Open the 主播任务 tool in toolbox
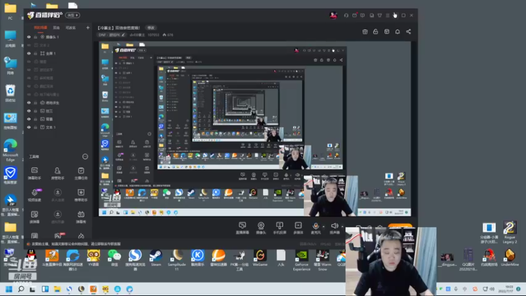The image size is (526, 296). pyautogui.click(x=81, y=173)
